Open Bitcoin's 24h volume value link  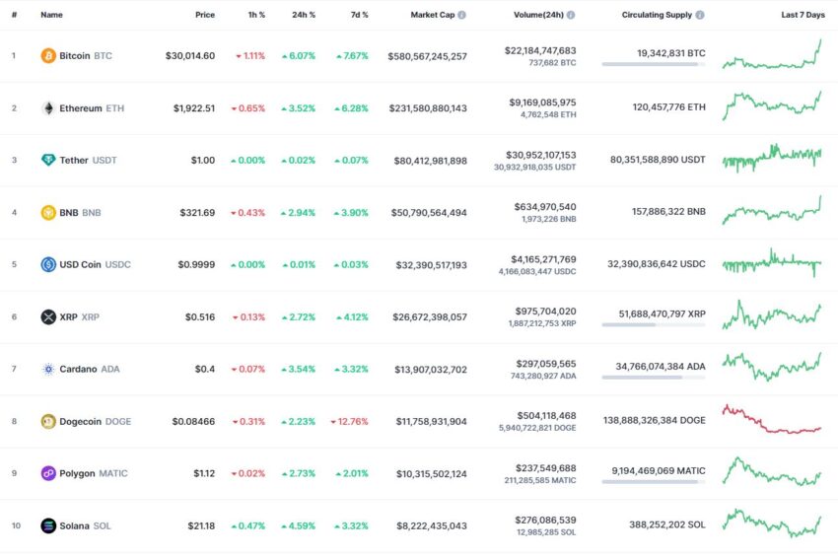(x=540, y=51)
